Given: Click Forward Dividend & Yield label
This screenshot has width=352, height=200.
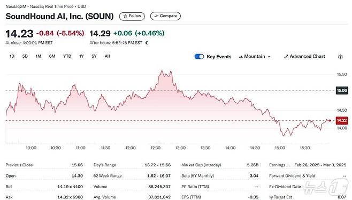Looking at the screenshot, I should [x=292, y=176].
